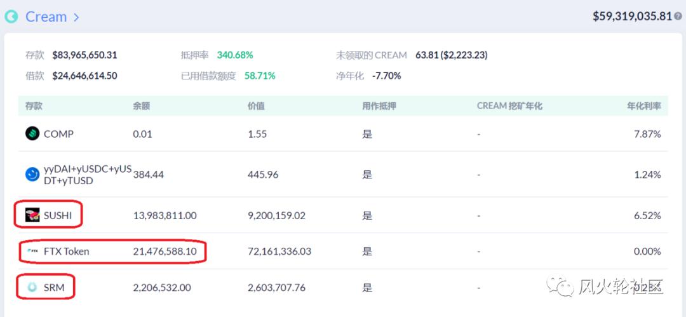Select SRM value 2,603,707.76
The height and width of the screenshot is (317, 686).
point(276,288)
